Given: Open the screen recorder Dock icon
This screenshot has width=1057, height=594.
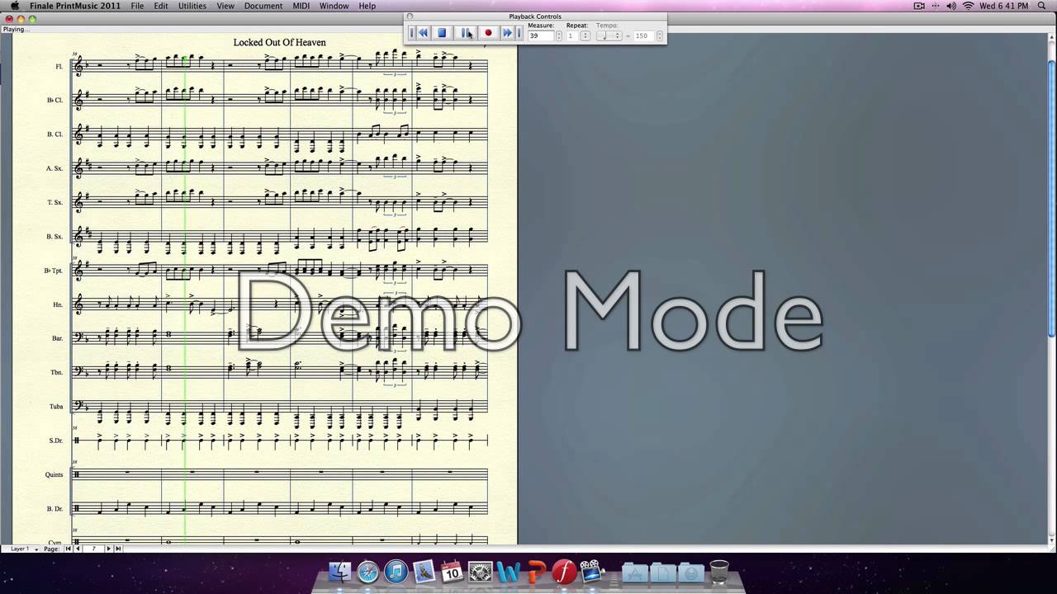Looking at the screenshot, I should point(590,571).
